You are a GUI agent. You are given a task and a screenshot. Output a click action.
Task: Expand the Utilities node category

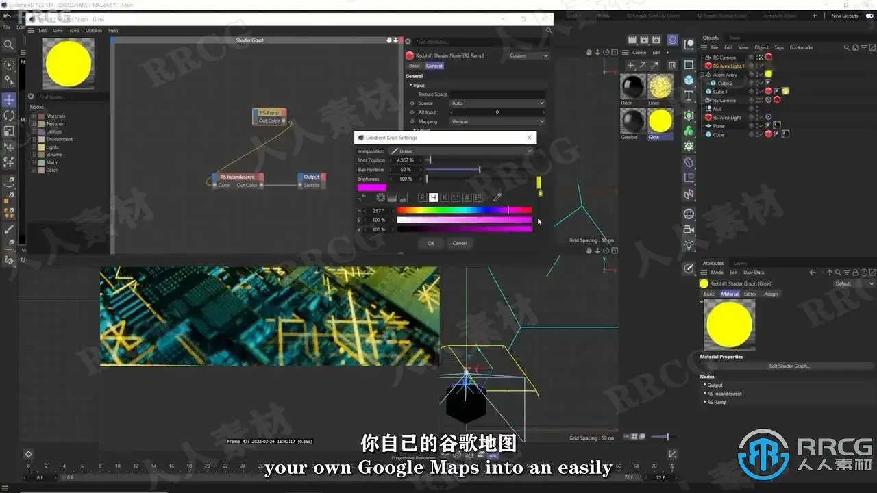pyautogui.click(x=34, y=131)
